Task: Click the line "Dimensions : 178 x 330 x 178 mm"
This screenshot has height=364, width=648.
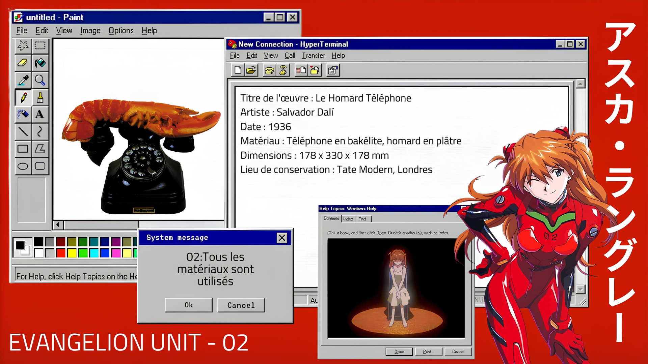Action: 315,155
